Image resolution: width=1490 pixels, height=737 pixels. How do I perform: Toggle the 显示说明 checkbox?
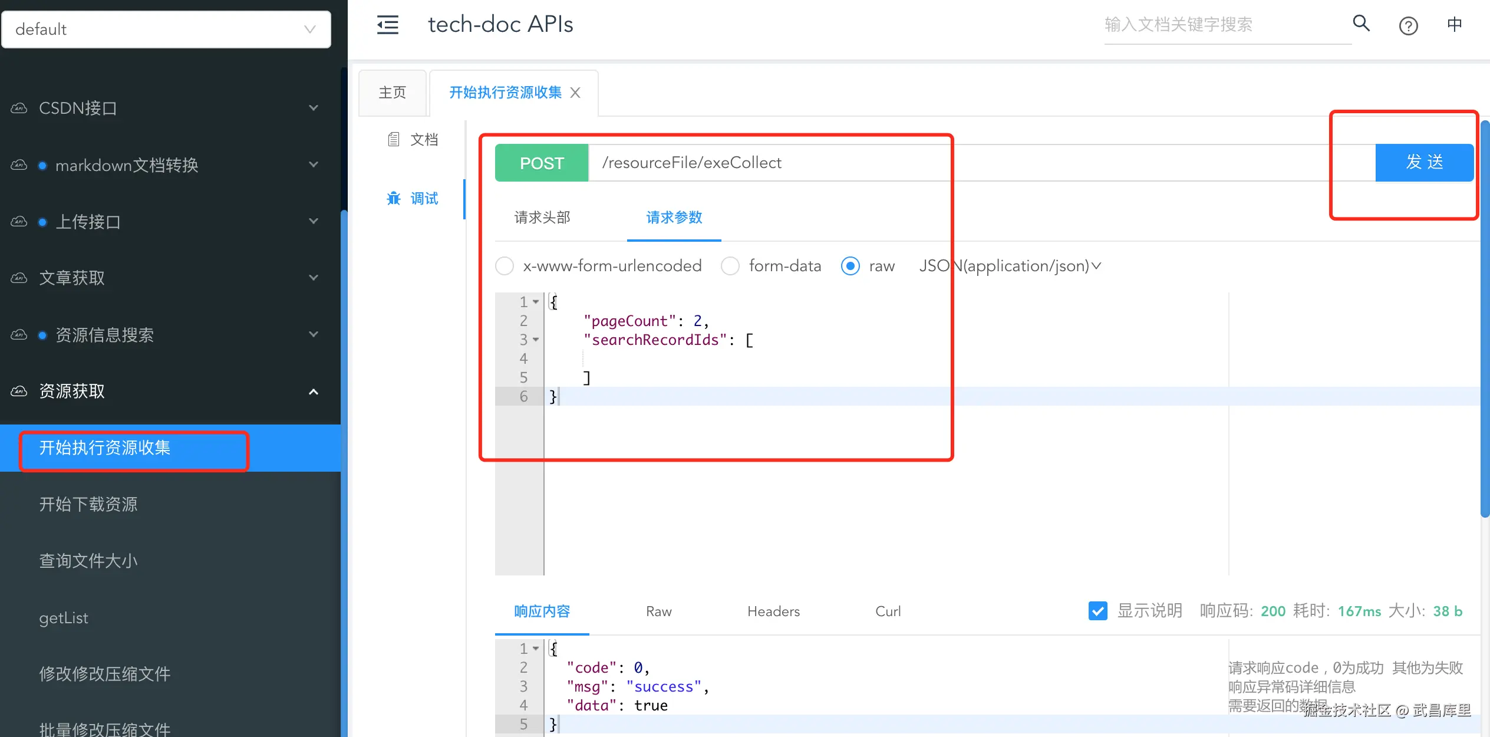click(1098, 611)
